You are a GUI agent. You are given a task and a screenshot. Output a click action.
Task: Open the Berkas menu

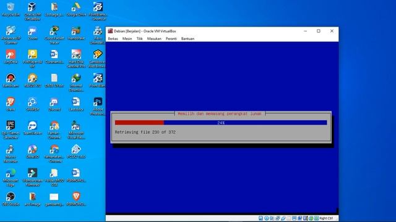pyautogui.click(x=113, y=38)
